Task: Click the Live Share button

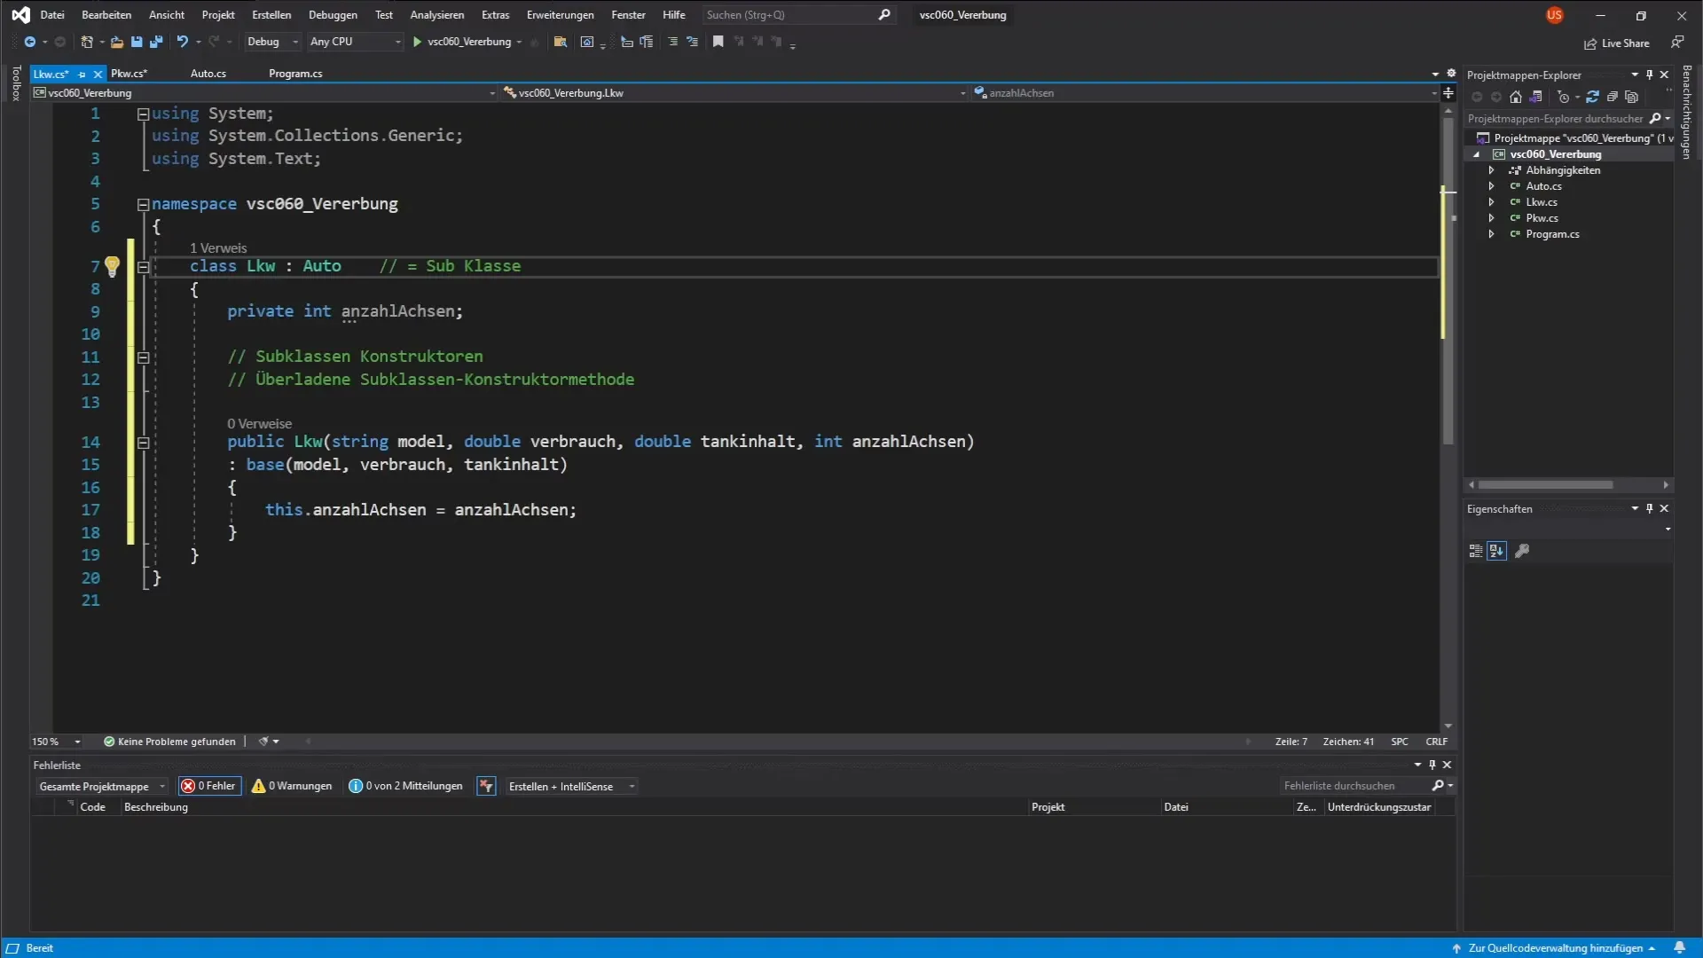Action: (1617, 43)
